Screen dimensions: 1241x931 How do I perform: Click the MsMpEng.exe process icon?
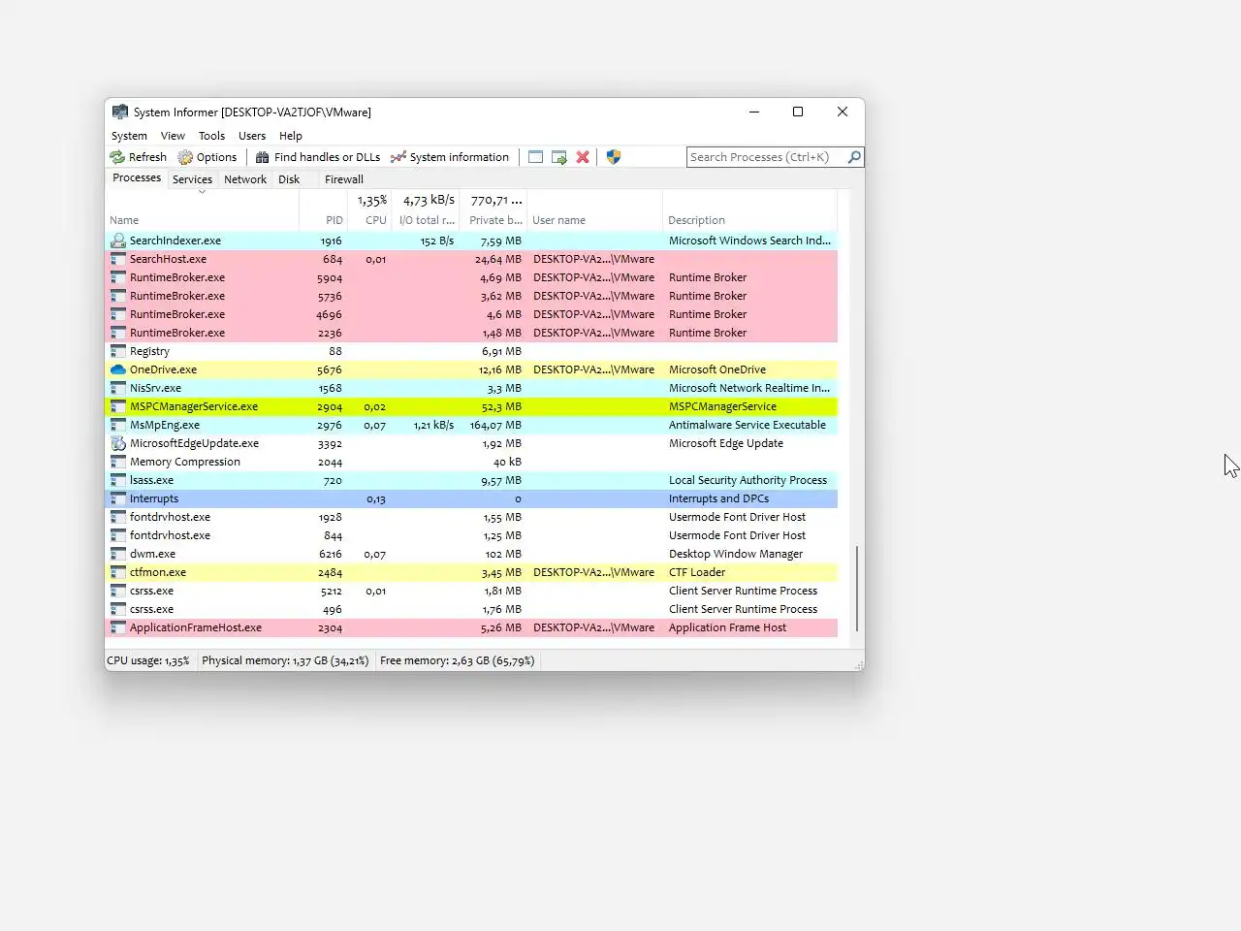[118, 425]
